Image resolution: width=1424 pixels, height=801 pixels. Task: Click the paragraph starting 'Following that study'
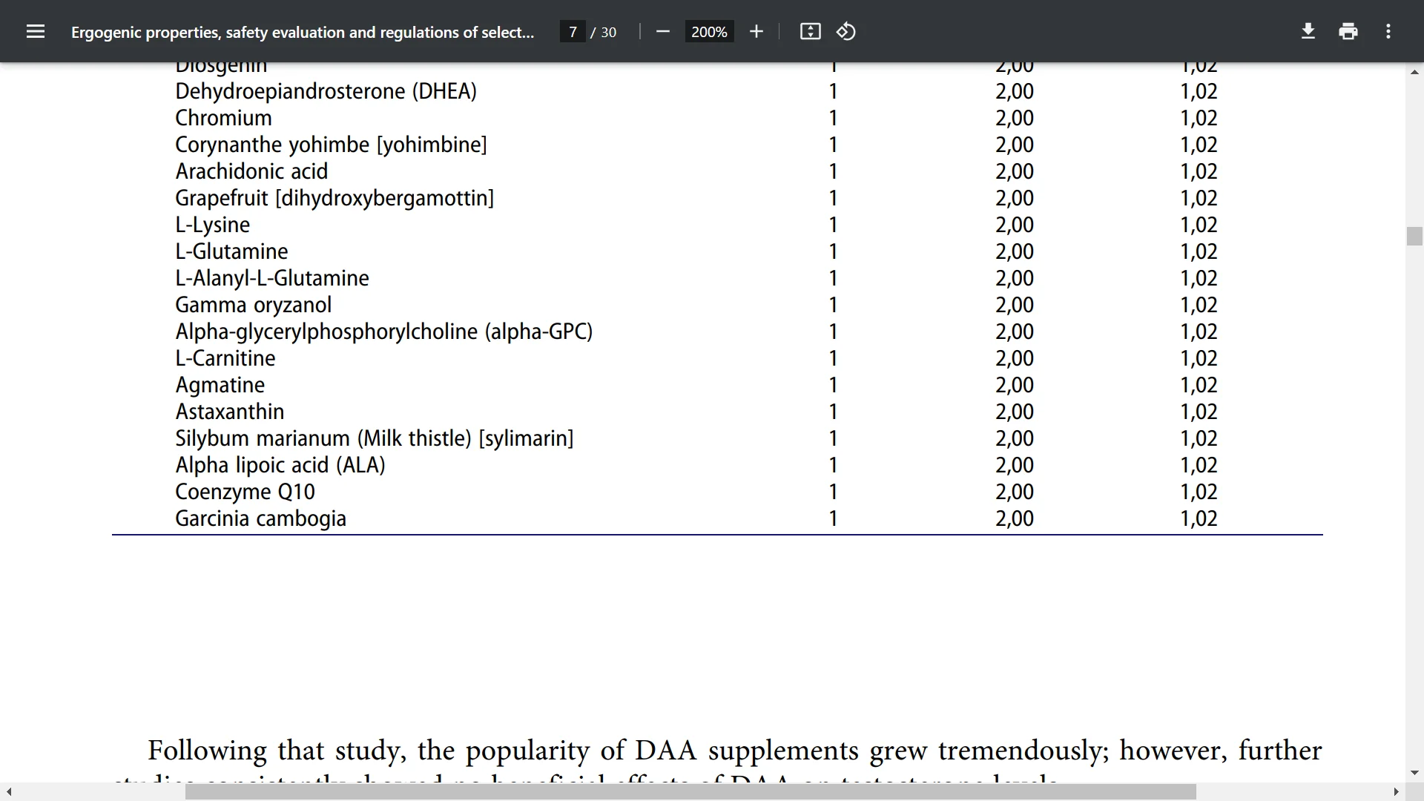point(718,761)
